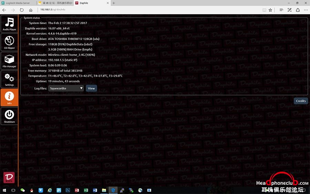Image resolution: width=310 pixels, height=194 pixels.
Task: Open the File Manager section
Action: [9, 61]
